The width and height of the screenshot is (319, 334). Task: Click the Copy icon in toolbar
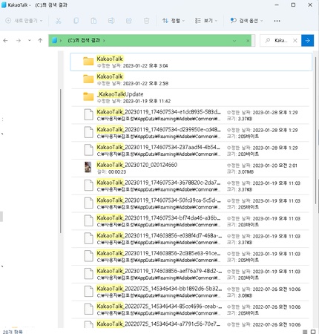point(76,21)
